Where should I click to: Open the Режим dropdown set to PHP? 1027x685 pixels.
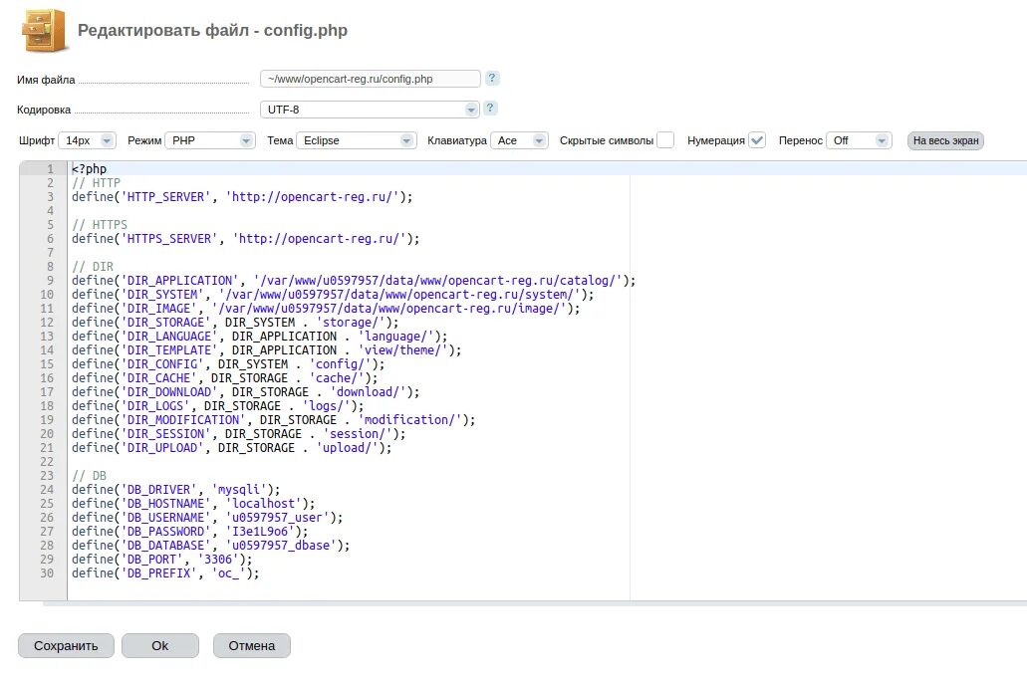(x=209, y=140)
